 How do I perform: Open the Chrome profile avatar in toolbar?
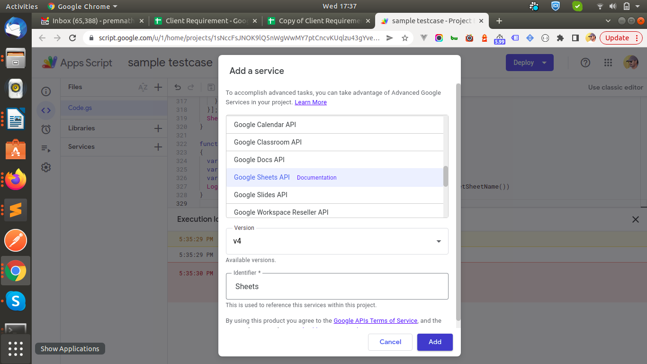click(x=591, y=38)
